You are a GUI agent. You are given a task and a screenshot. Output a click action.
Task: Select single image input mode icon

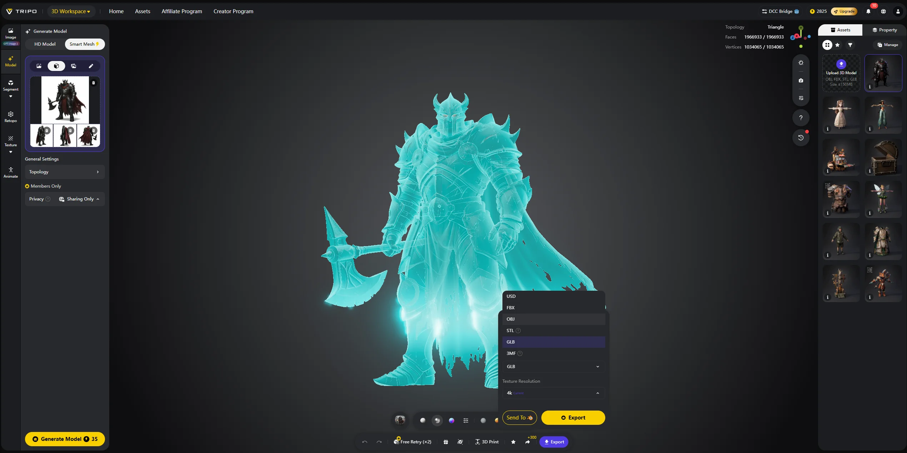(x=39, y=66)
